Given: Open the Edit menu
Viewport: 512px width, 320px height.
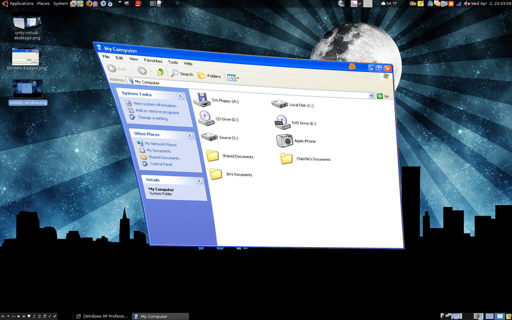Looking at the screenshot, I should (119, 58).
